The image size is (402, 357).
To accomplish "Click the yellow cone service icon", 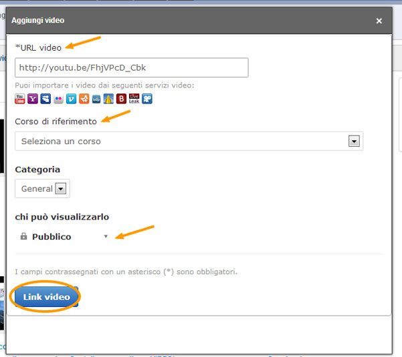I will pos(108,99).
